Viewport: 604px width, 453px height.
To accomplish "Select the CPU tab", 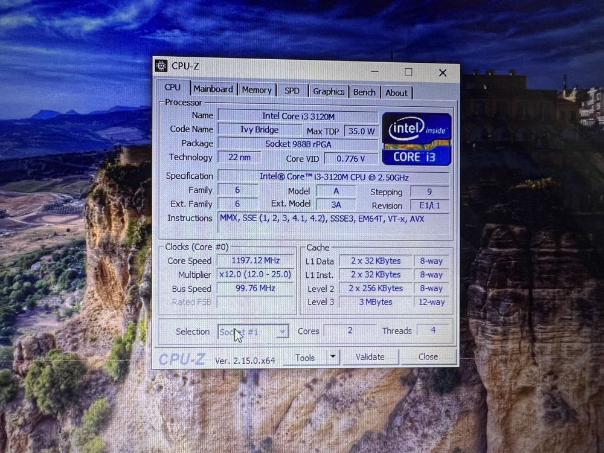I will click(x=173, y=88).
